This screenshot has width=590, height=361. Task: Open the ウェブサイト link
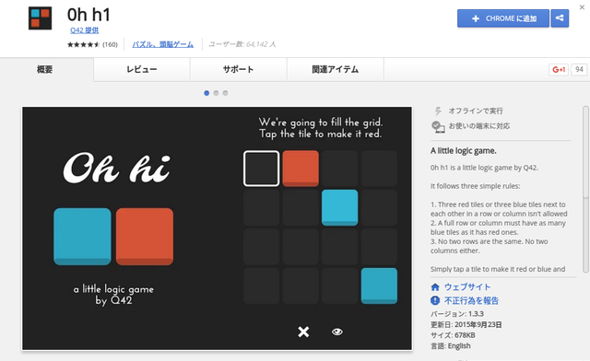click(467, 287)
